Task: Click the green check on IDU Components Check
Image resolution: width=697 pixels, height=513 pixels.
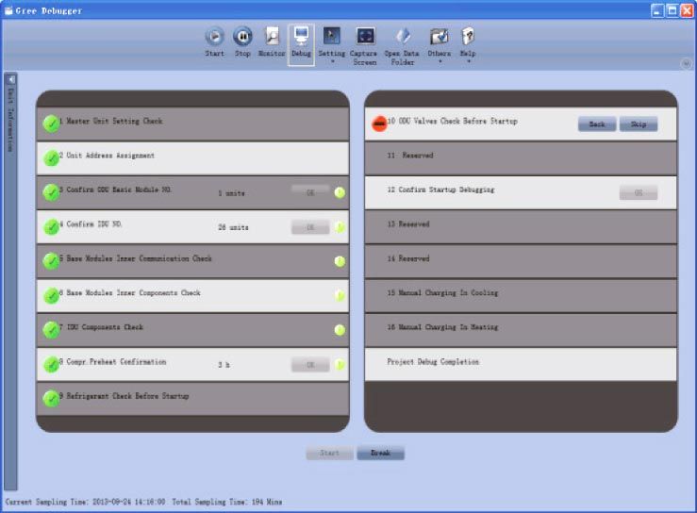Action: (51, 329)
